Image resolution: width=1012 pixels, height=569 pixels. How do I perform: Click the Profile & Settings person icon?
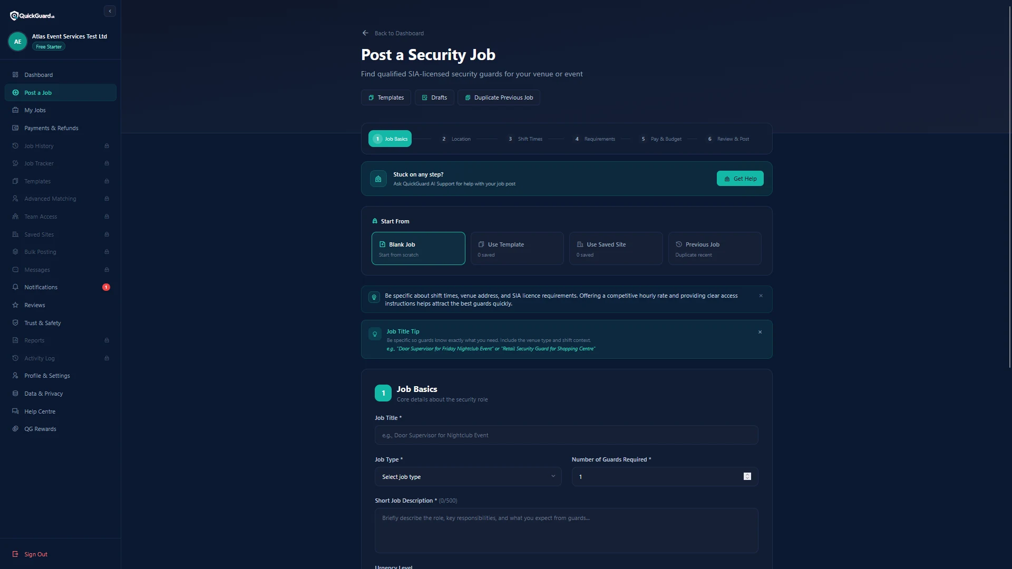point(15,376)
